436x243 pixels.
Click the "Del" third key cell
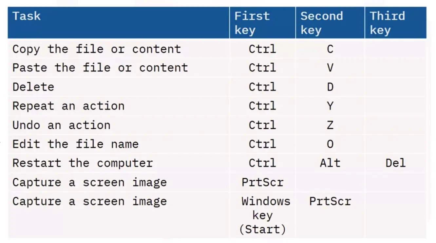click(x=395, y=163)
